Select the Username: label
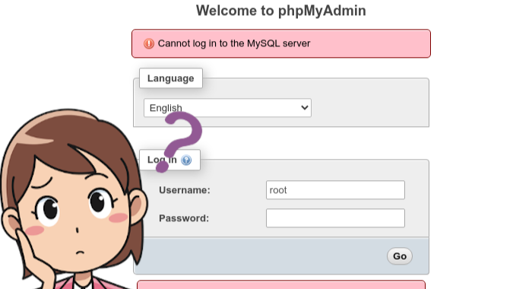This screenshot has width=513, height=289. (185, 190)
